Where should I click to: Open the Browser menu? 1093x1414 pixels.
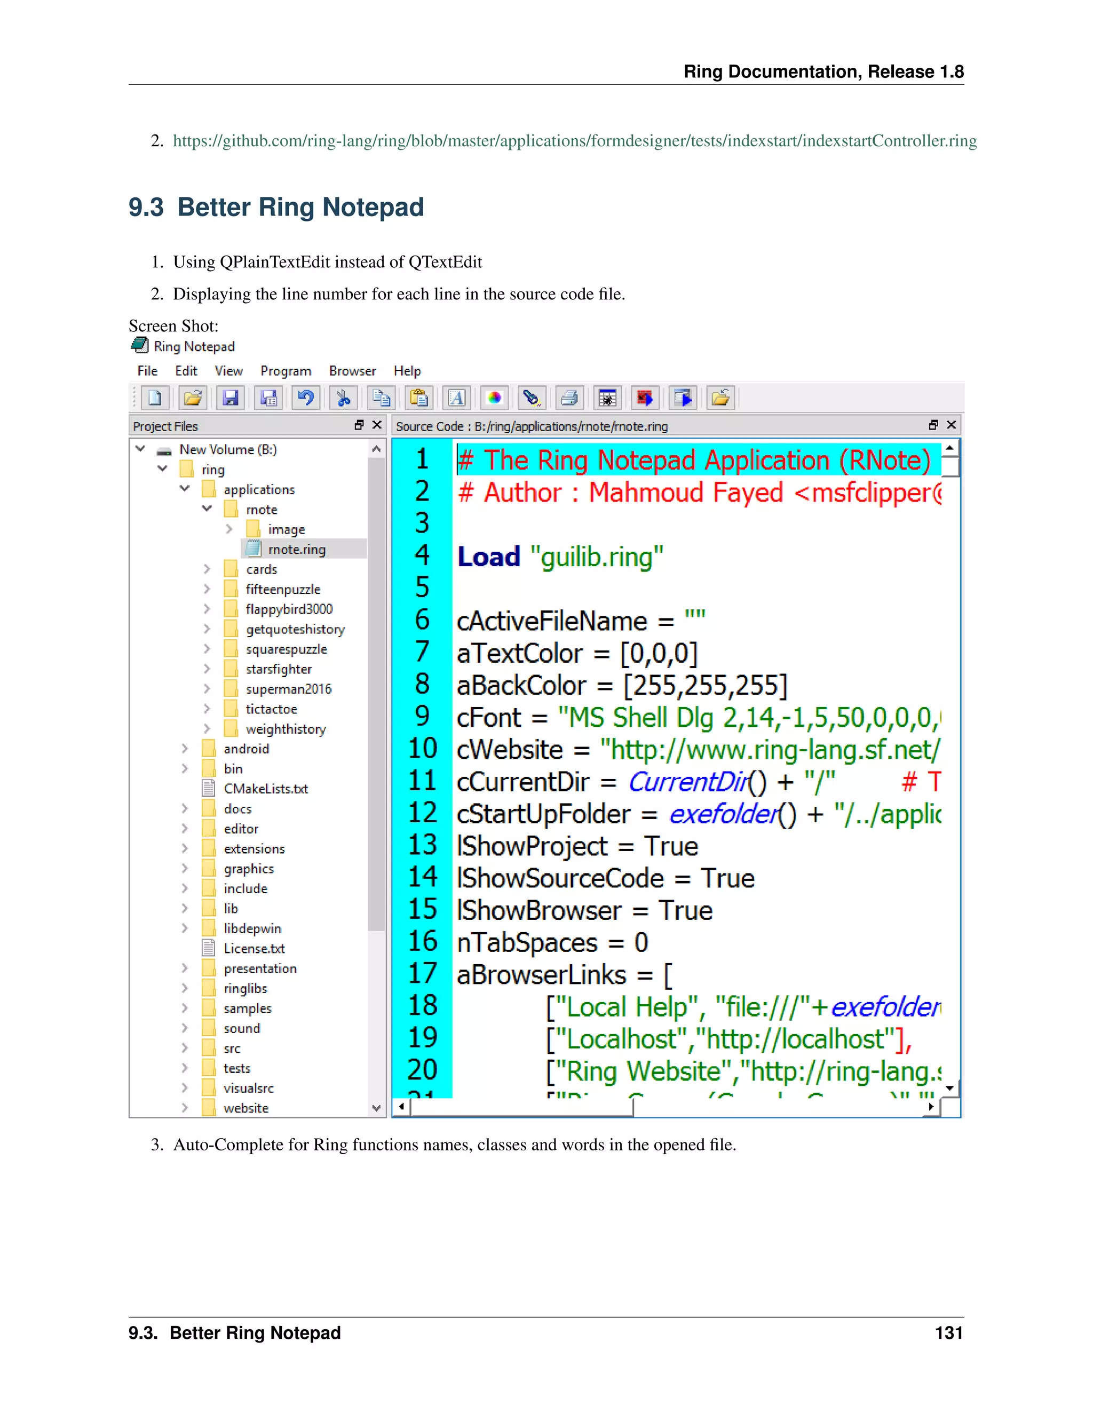352,371
